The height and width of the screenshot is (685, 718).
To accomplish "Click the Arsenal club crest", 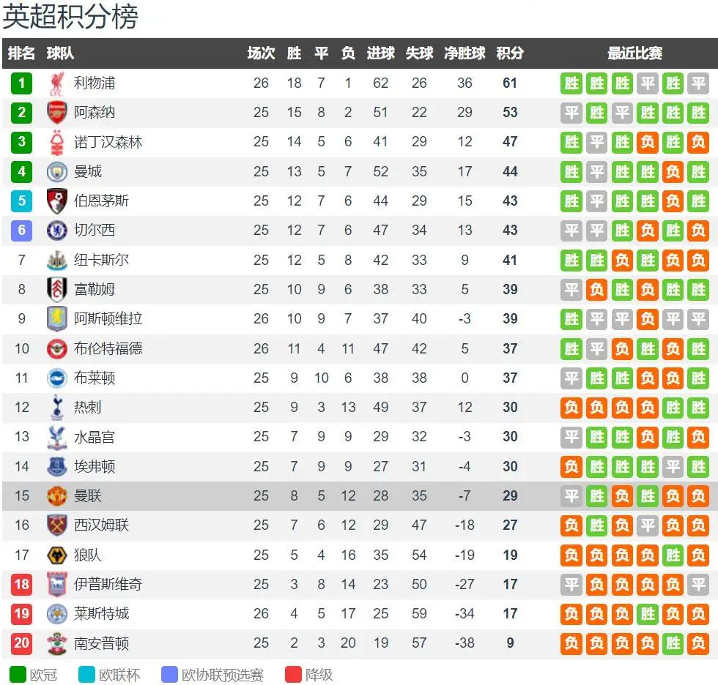I will click(57, 113).
